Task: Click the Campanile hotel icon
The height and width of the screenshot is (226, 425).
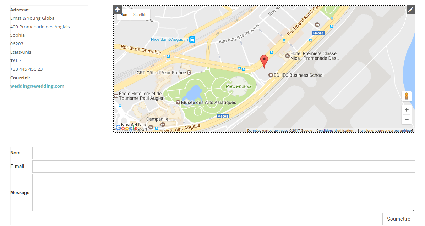Action: 163,124
